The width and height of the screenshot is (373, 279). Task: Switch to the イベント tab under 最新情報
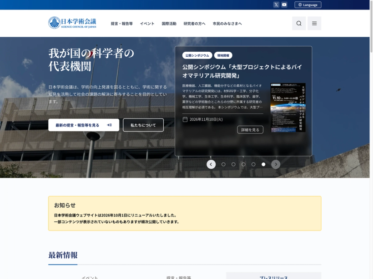[90, 277]
